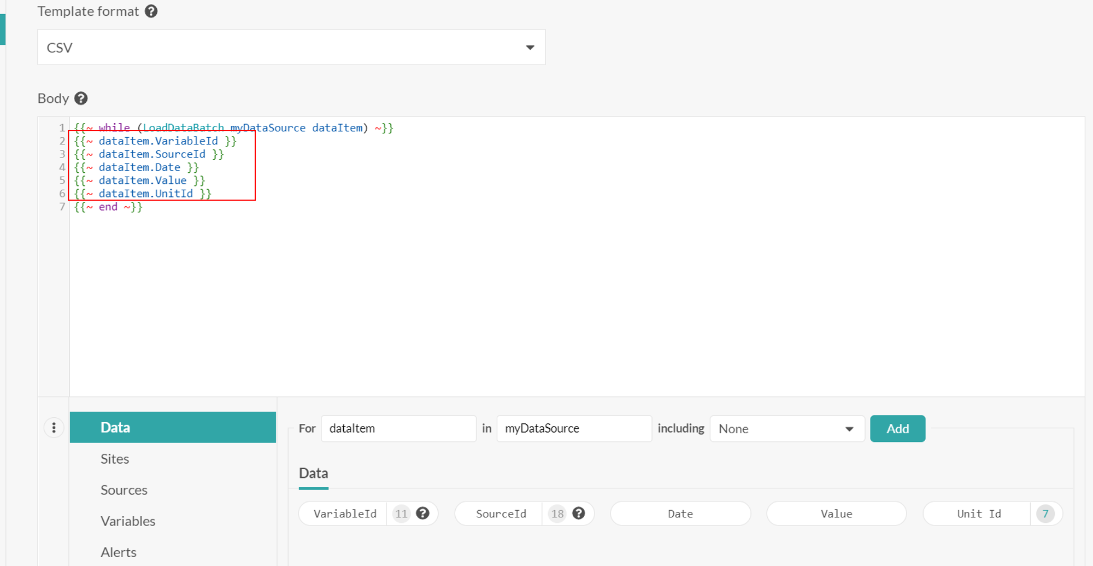This screenshot has height=566, width=1093.
Task: Open the Sources section
Action: tap(124, 489)
